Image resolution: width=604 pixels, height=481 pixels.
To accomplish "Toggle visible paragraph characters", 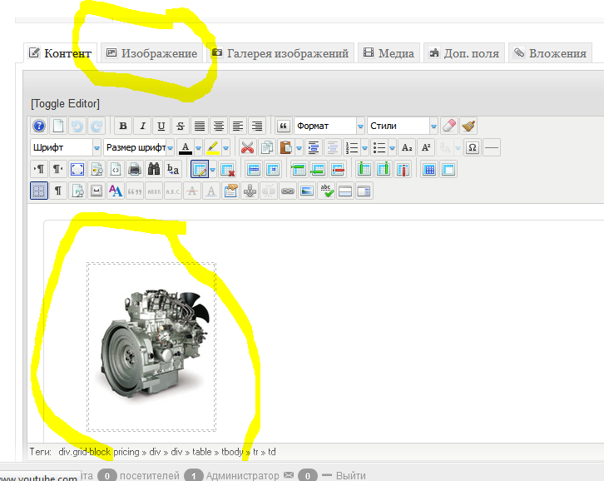I will pos(58,191).
